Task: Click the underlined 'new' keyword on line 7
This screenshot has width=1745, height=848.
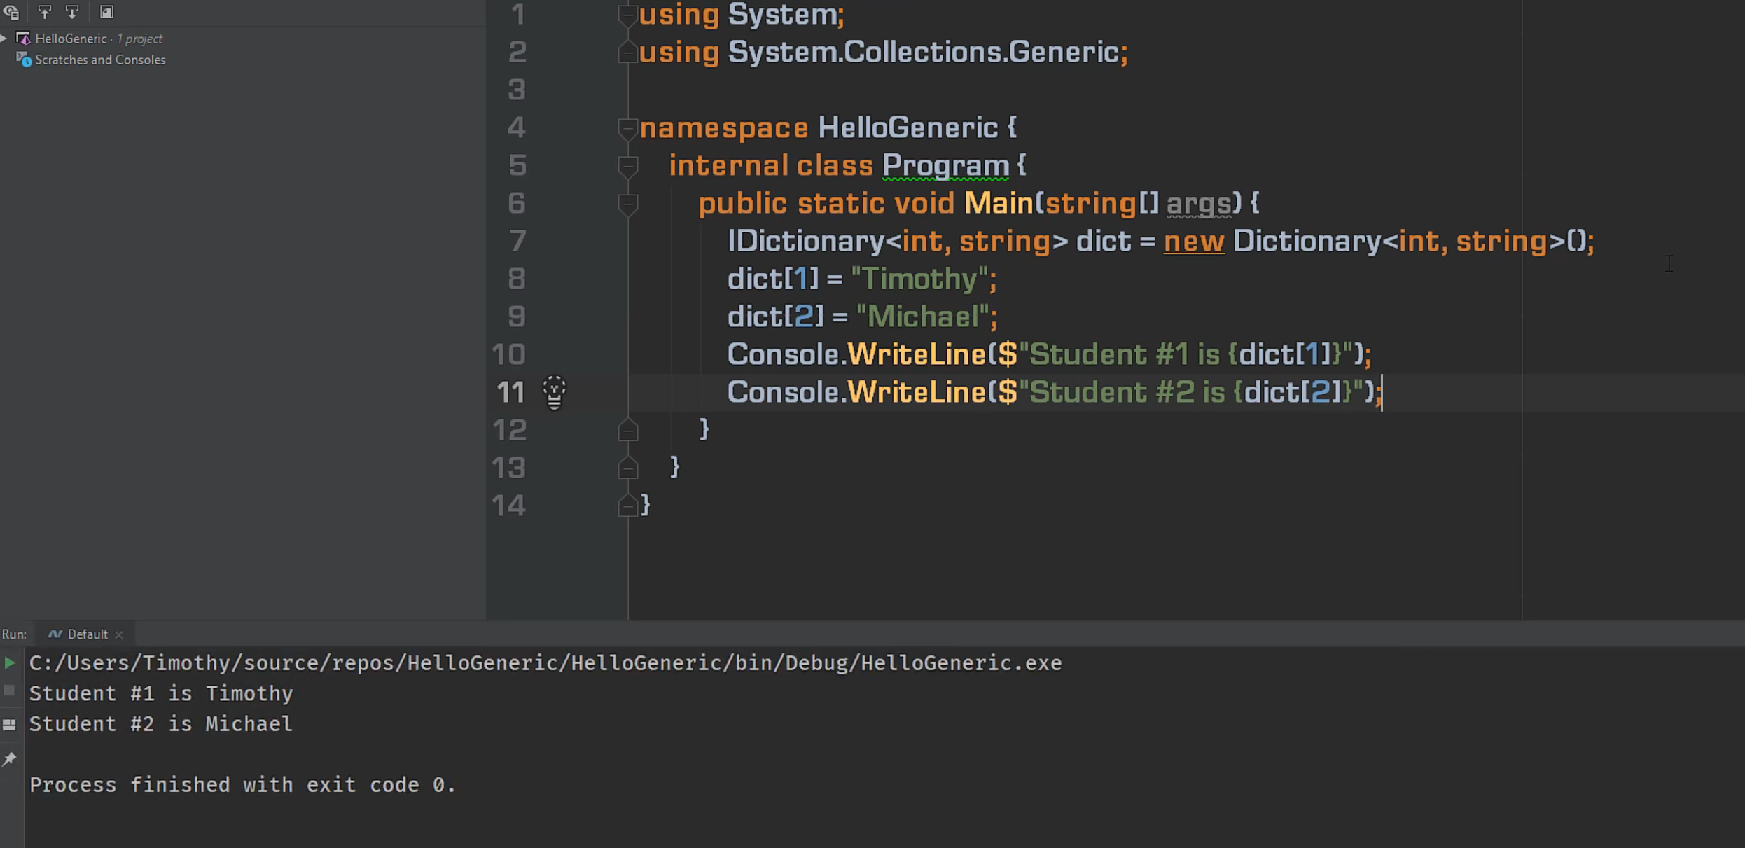Action: click(1194, 242)
